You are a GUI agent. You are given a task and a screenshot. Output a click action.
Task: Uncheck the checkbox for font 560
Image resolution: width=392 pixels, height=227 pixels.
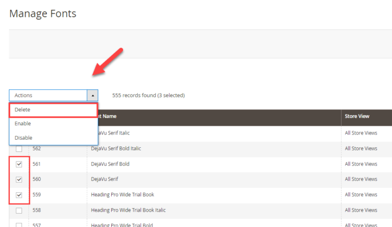[x=19, y=179]
